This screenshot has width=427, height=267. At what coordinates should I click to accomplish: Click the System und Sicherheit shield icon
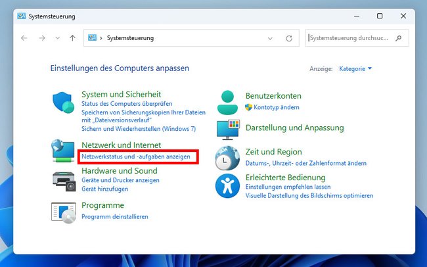[x=63, y=103]
